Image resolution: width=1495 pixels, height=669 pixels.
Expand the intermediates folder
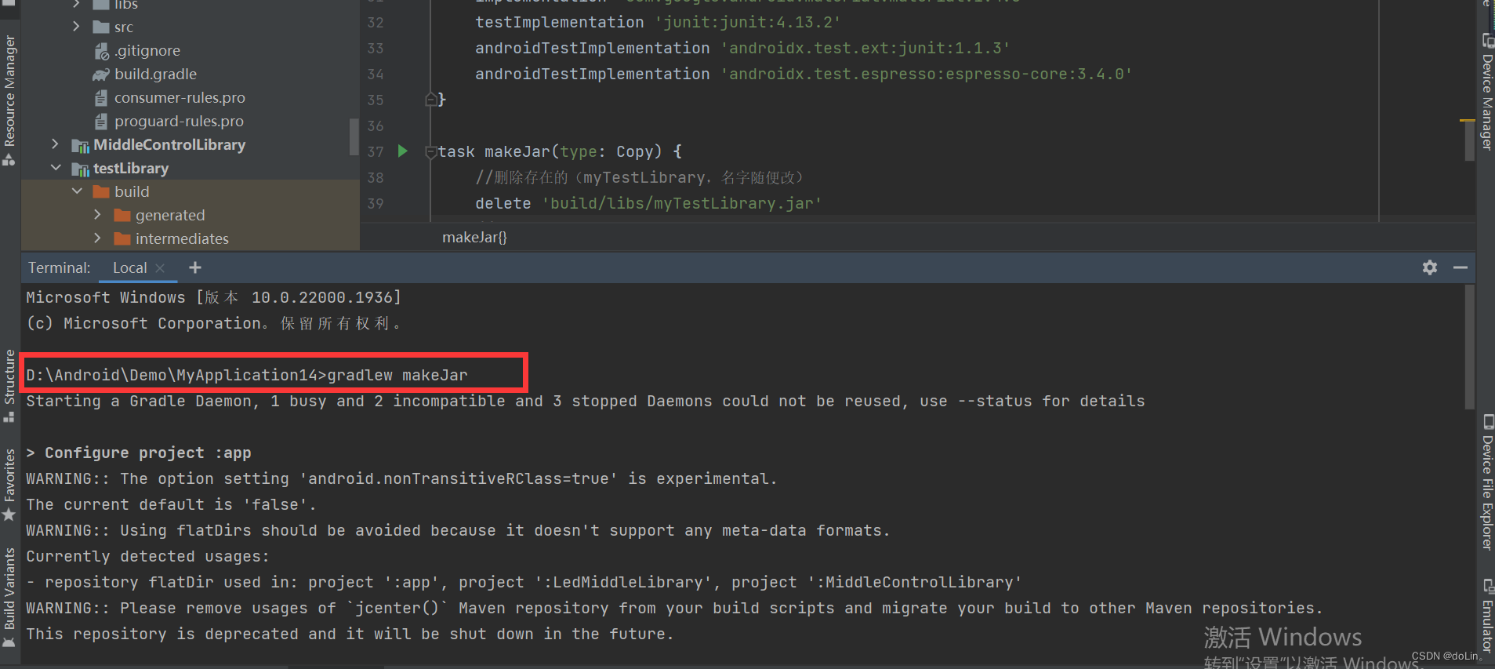(x=97, y=238)
